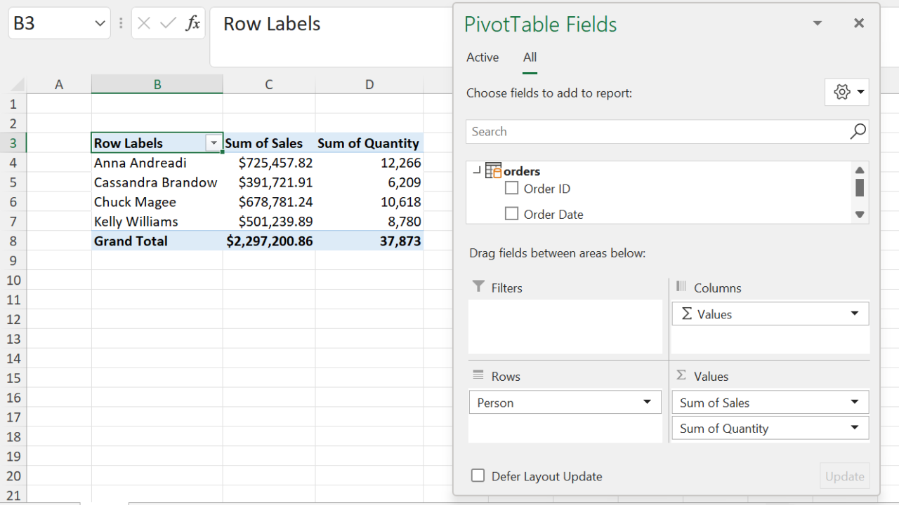Image resolution: width=899 pixels, height=505 pixels.
Task: Click the Insert Function fx icon
Action: pyautogui.click(x=192, y=23)
